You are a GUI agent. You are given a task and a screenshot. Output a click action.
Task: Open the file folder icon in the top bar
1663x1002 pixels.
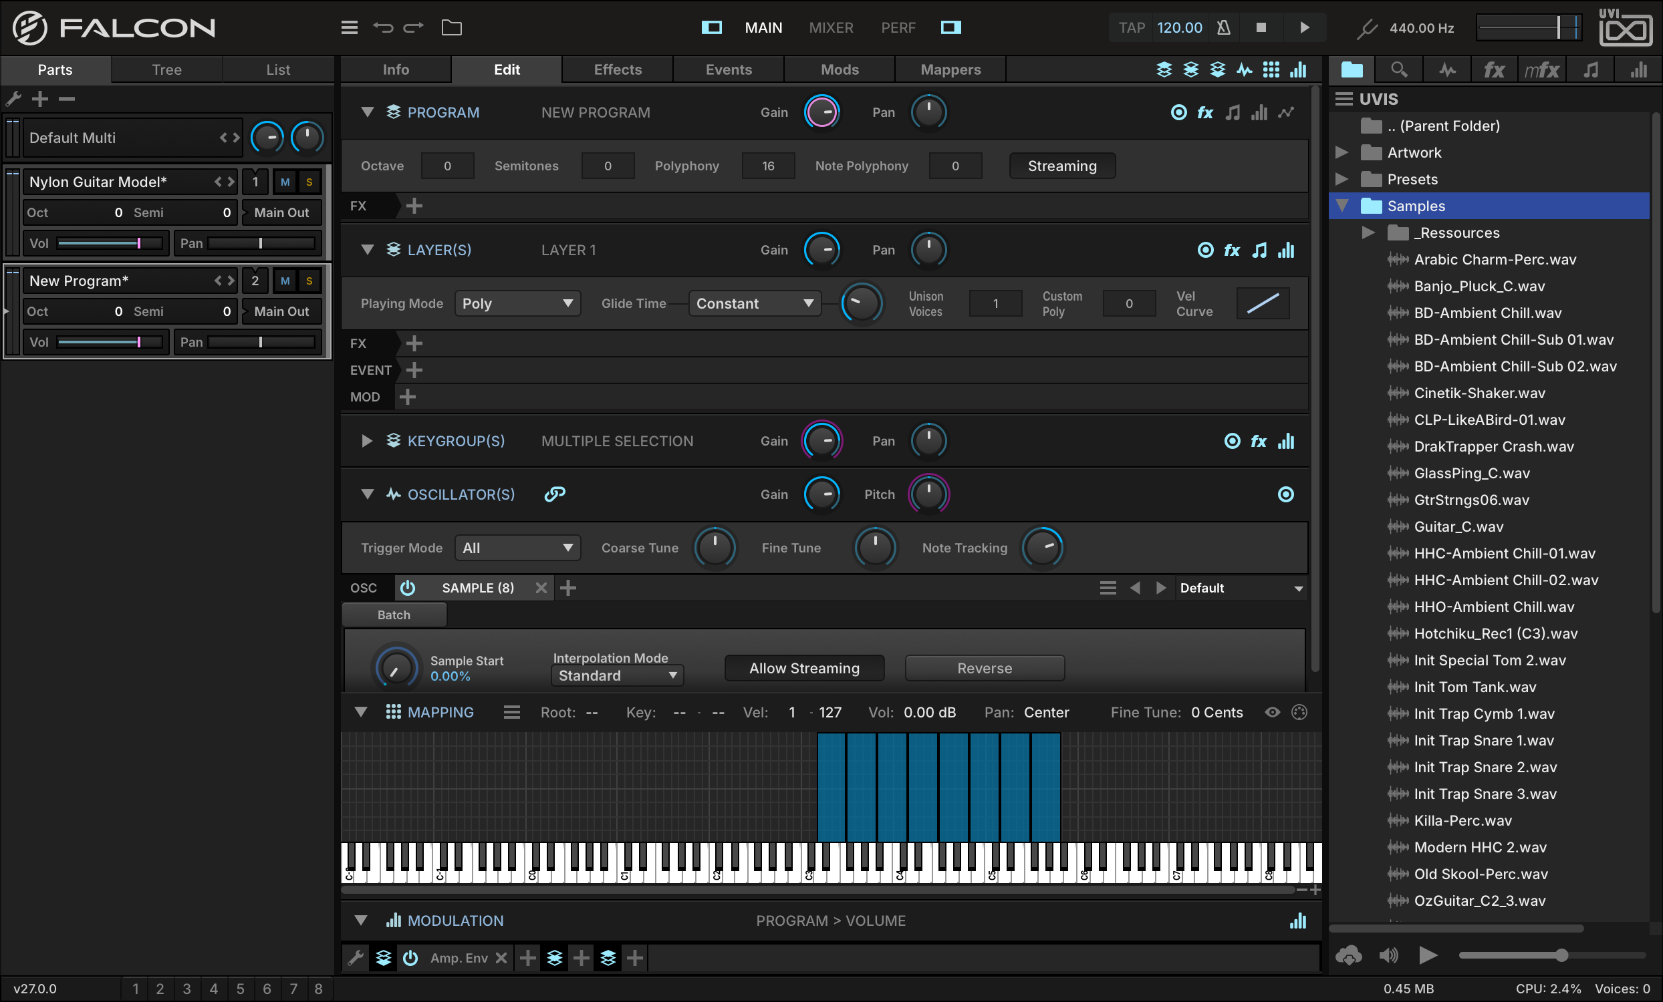[452, 27]
